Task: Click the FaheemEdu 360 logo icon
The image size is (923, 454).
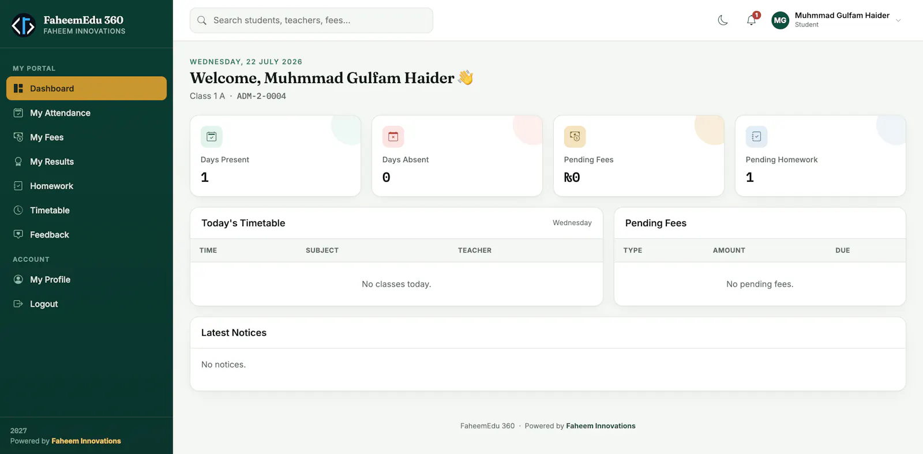Action: point(24,25)
